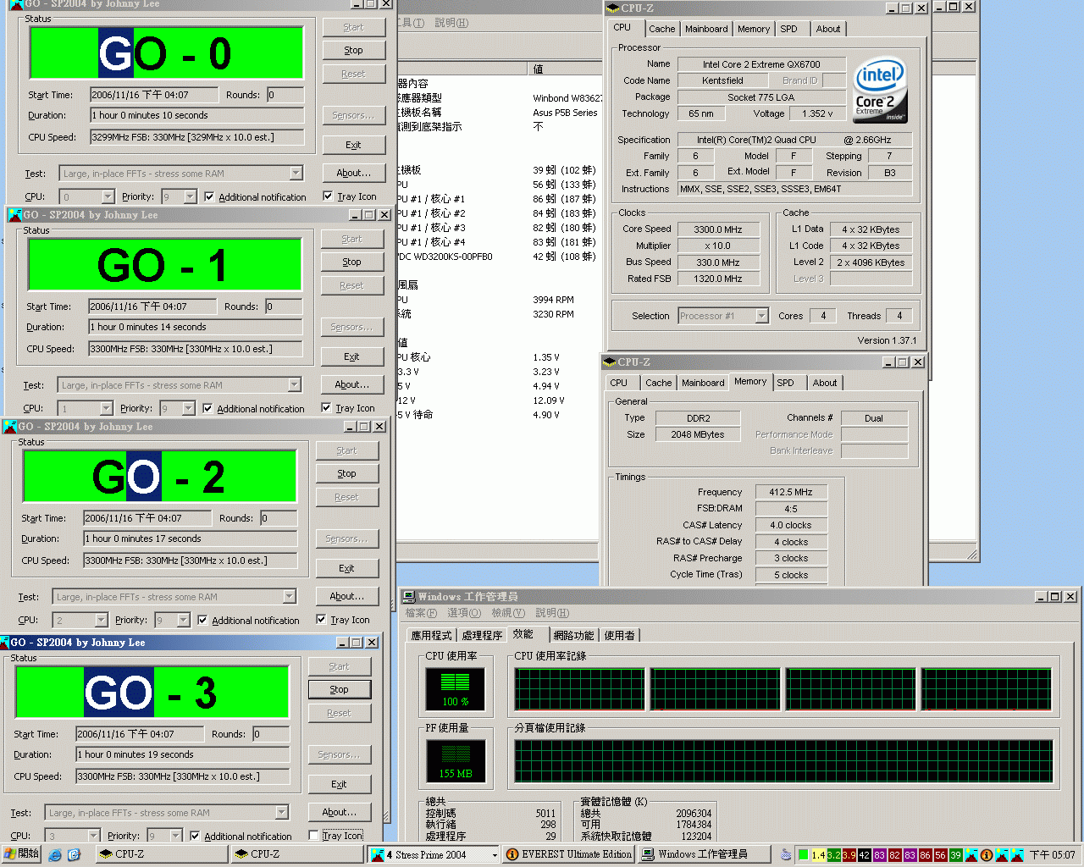Click Exit button in GO-1 window

pos(351,356)
